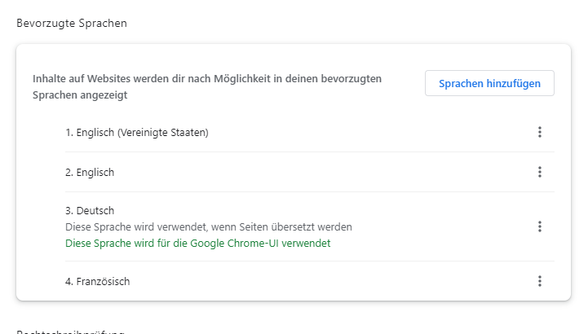Open three-dot menu for Englisch (Vereinigte Staaten)
Viewport: 588px width, 334px height.
(x=540, y=132)
